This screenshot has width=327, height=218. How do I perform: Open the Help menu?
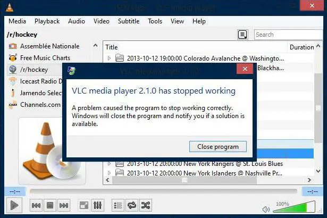coord(199,21)
